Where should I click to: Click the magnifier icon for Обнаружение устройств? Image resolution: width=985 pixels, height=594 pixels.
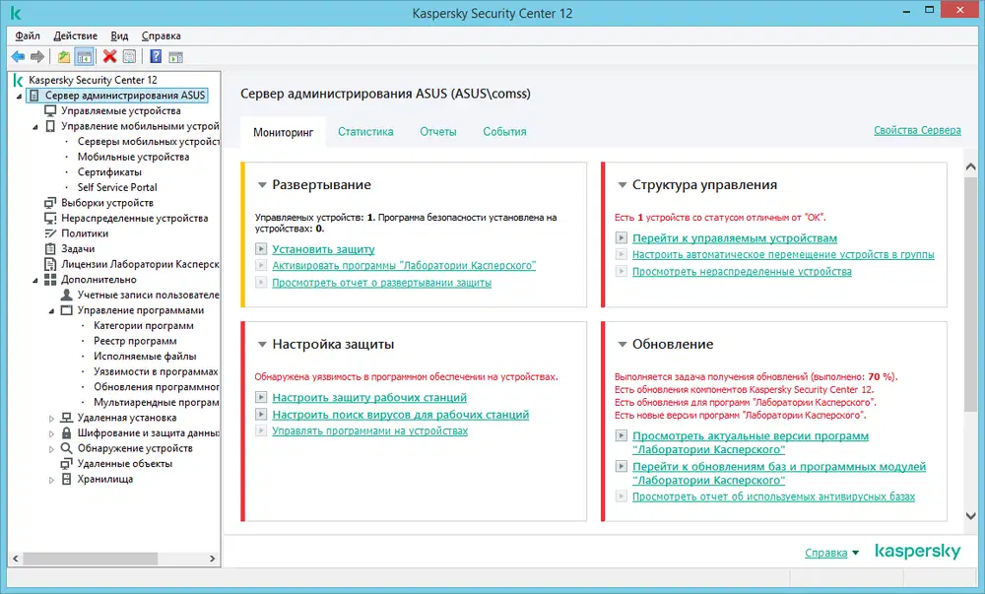[67, 448]
